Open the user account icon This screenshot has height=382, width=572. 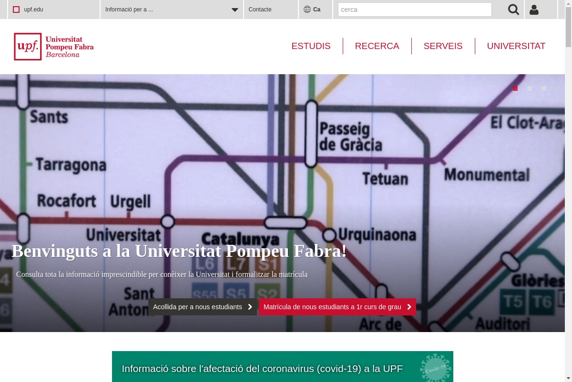[x=534, y=10]
